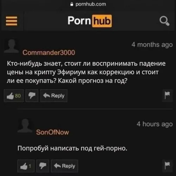Like SonOfNow's reply with 1 like
Screen dimensions: 176x176
pos(26,166)
